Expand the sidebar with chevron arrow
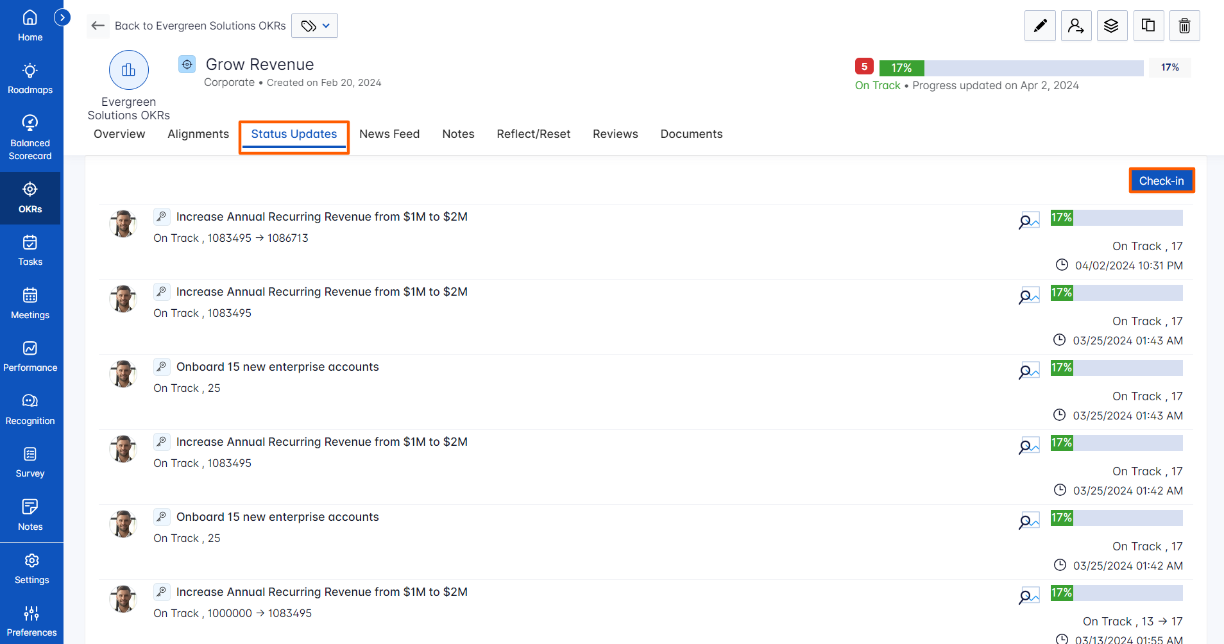 (x=62, y=17)
